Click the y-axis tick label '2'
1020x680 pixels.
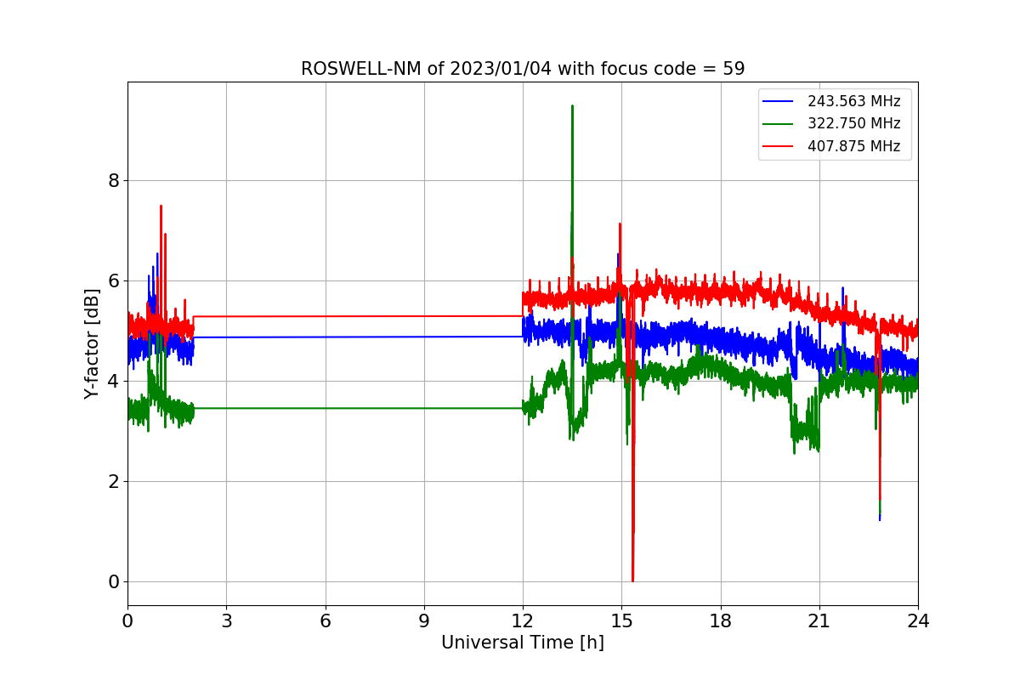coord(113,481)
